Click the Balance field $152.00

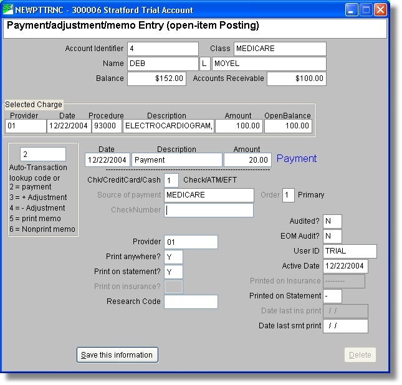click(x=156, y=78)
